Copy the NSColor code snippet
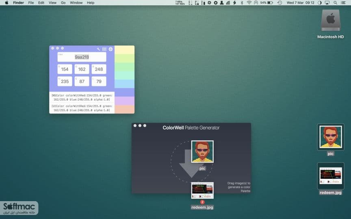This screenshot has height=219, width=351. pos(82,97)
